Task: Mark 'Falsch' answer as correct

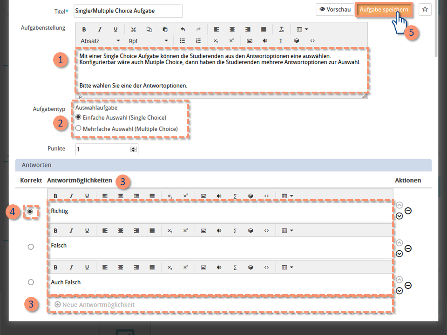Action: tap(31, 247)
